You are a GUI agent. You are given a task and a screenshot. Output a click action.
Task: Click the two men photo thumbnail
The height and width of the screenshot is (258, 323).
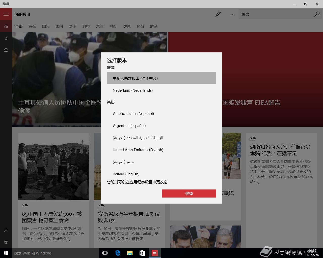tap(205, 237)
